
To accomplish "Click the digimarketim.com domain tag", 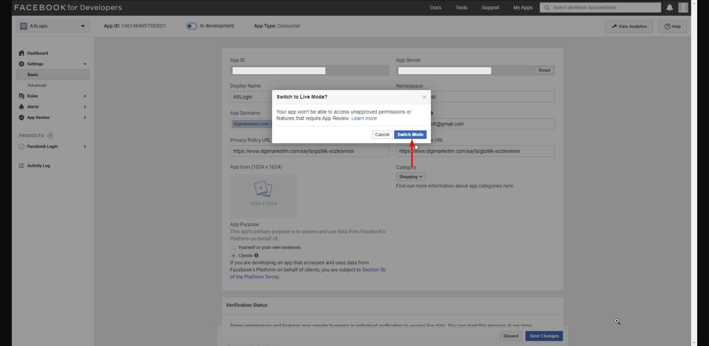I will click(251, 124).
